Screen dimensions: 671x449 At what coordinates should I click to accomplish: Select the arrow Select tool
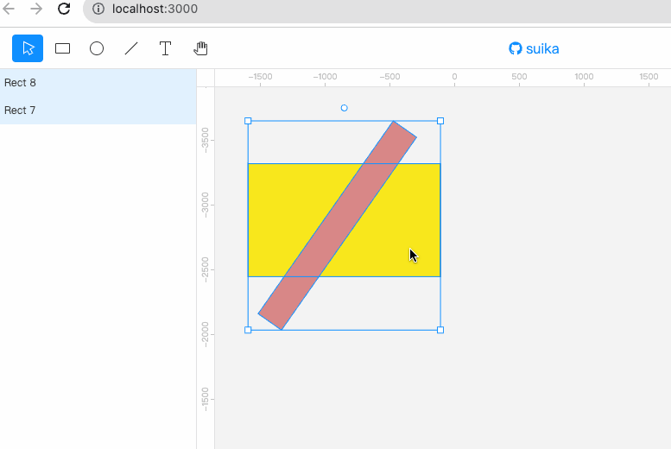point(28,48)
